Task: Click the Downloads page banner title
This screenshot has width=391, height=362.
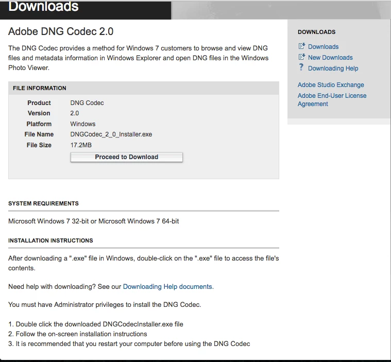Action: (43, 7)
